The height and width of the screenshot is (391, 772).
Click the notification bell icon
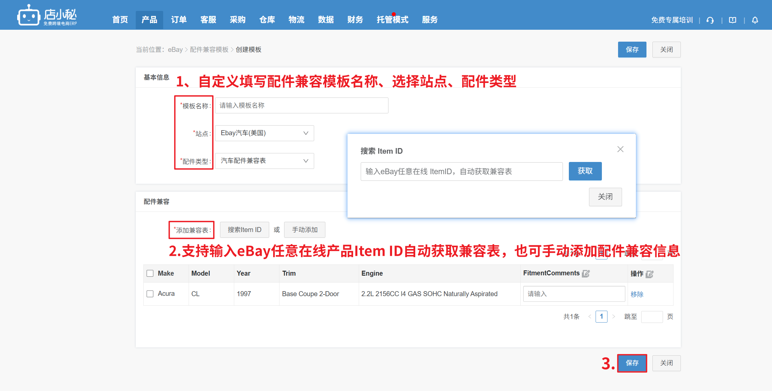[x=755, y=20]
